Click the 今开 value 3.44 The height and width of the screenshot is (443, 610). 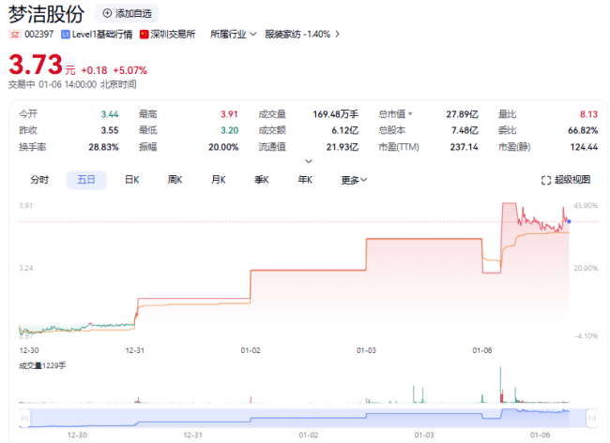click(110, 114)
